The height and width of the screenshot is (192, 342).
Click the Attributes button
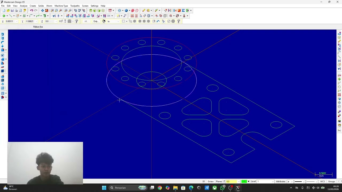(281, 182)
